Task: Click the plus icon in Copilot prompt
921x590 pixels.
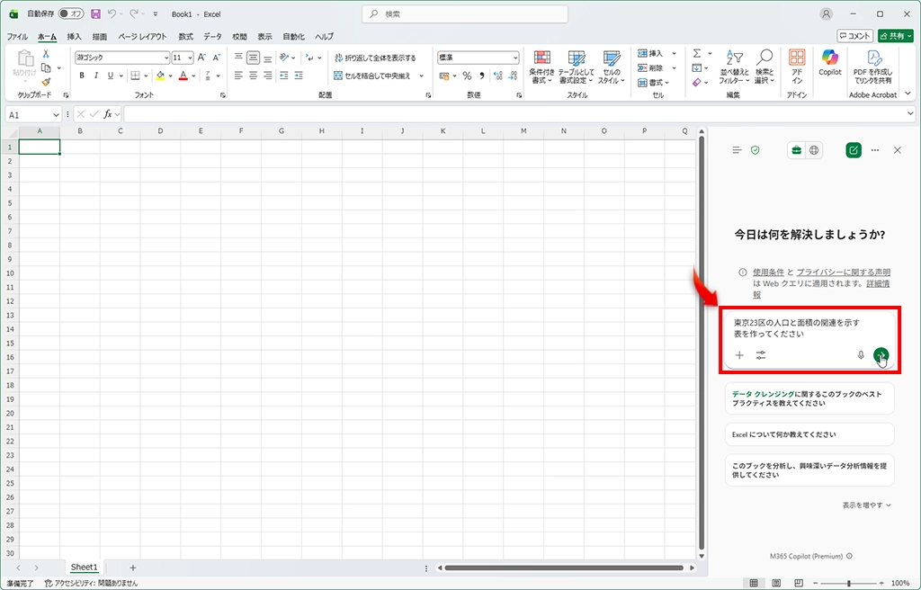Action: click(739, 355)
